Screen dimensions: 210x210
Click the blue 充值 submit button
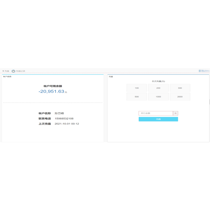click(x=158, y=119)
